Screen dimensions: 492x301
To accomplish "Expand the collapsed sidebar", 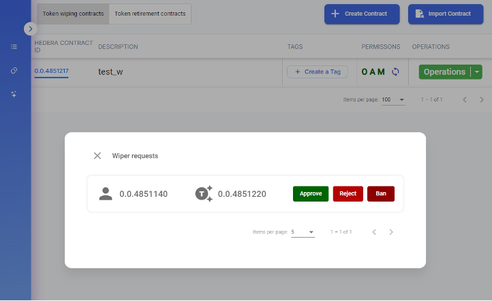I will (31, 29).
